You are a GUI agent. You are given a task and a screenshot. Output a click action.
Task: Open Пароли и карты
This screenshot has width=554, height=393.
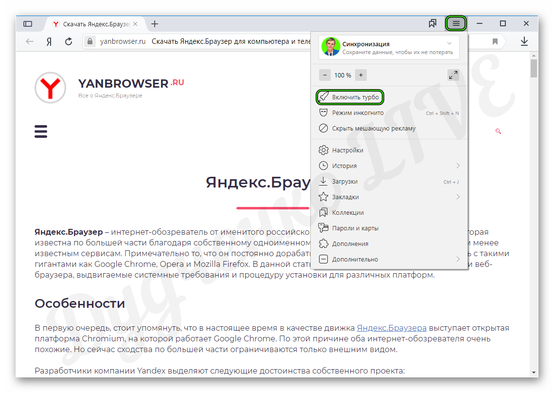[389, 228]
